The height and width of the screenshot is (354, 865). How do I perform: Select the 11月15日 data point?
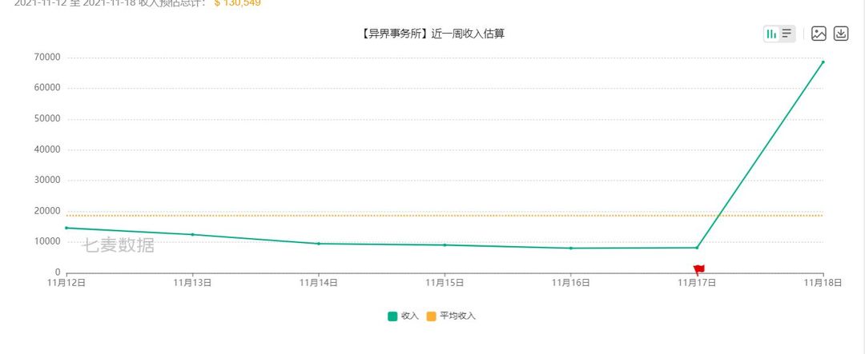tap(445, 245)
